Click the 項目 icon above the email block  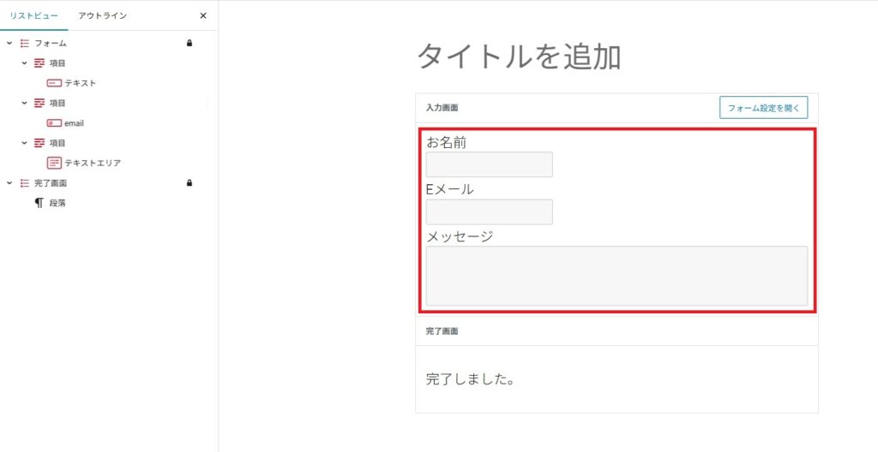[x=39, y=103]
